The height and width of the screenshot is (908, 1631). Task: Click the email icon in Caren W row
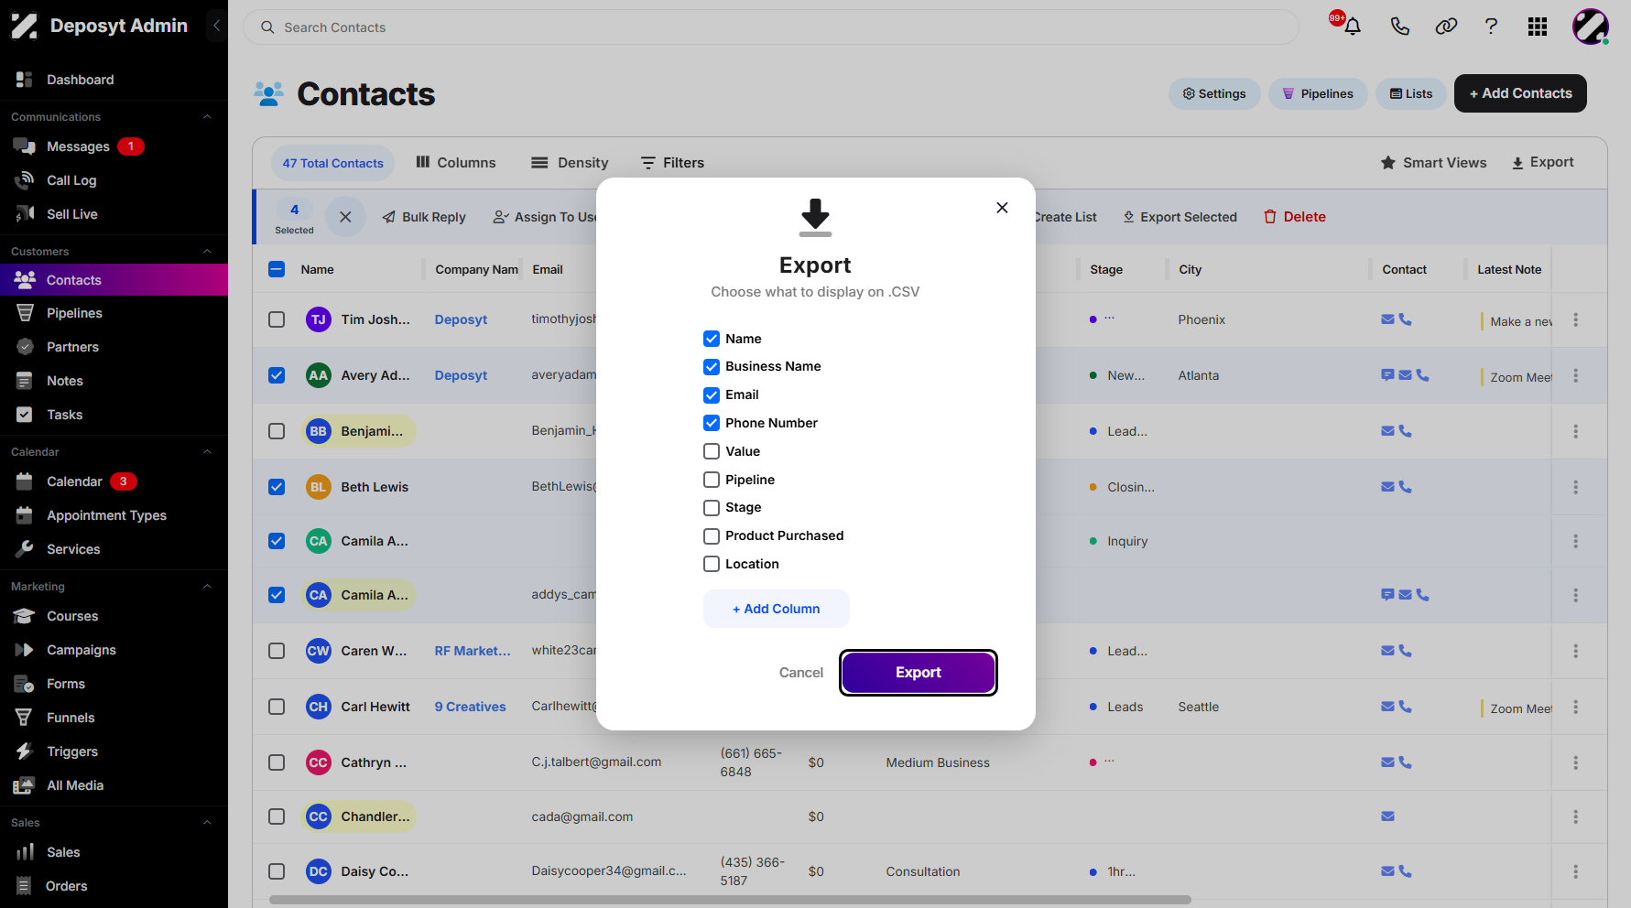click(1387, 651)
